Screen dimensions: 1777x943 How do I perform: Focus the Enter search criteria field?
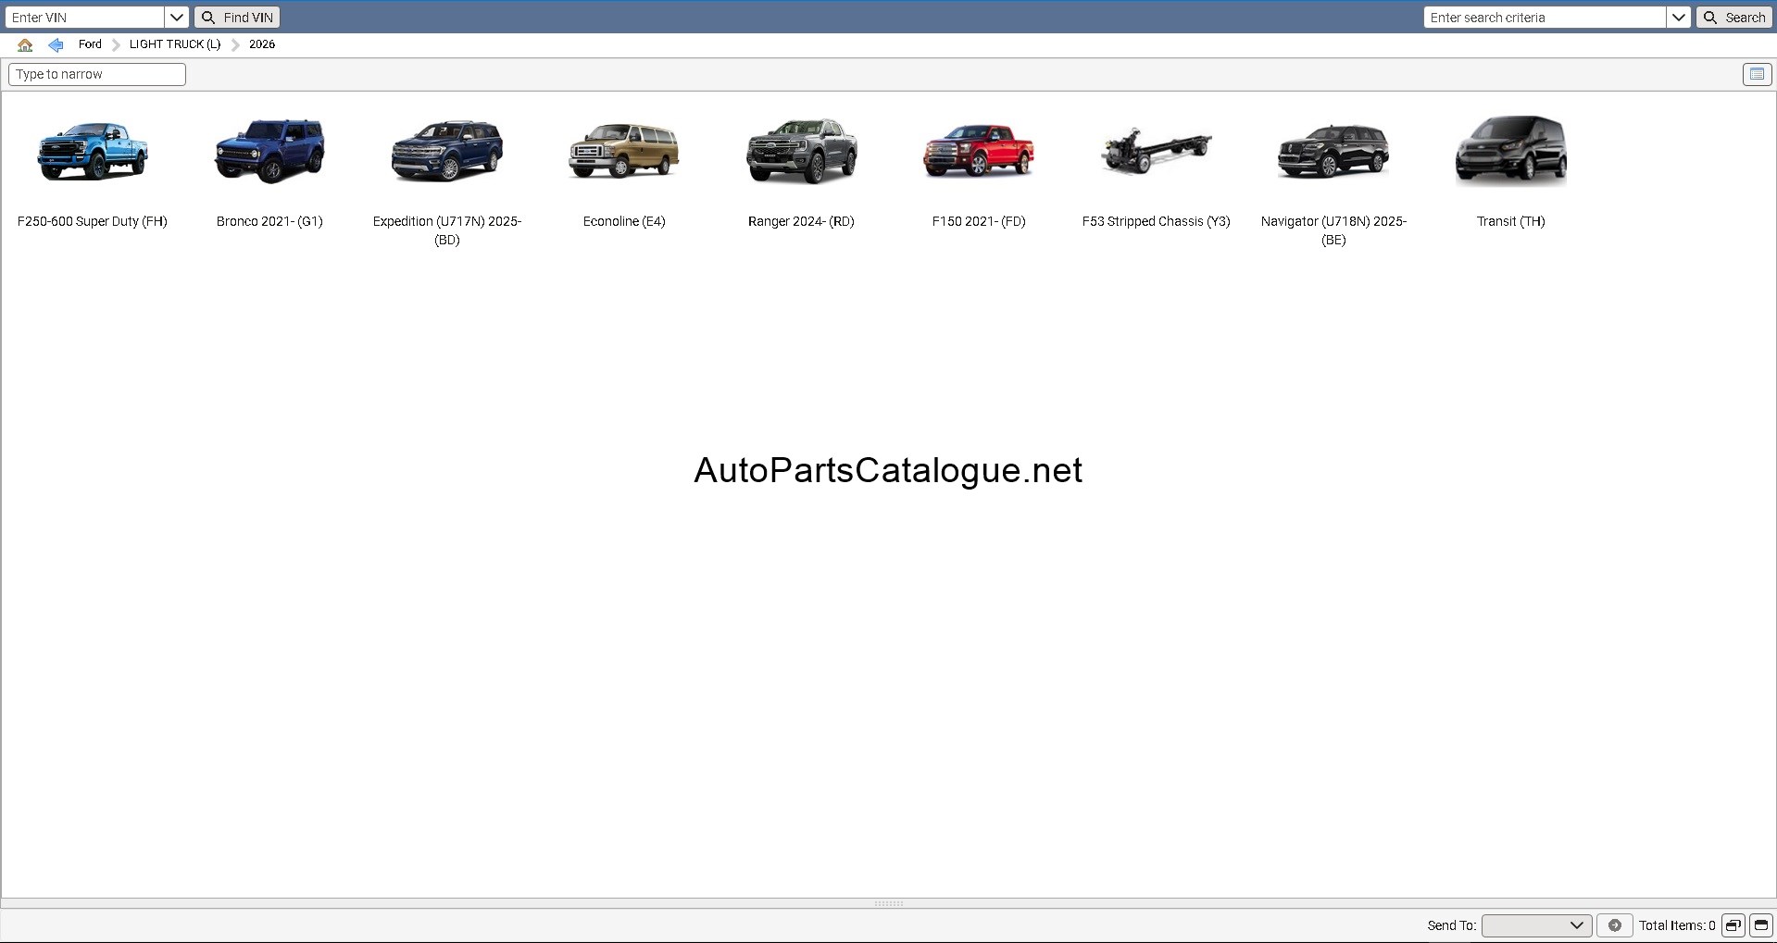1545,18
